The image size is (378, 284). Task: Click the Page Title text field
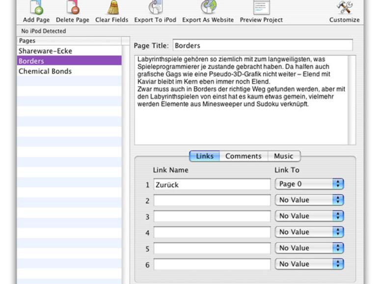(263, 45)
